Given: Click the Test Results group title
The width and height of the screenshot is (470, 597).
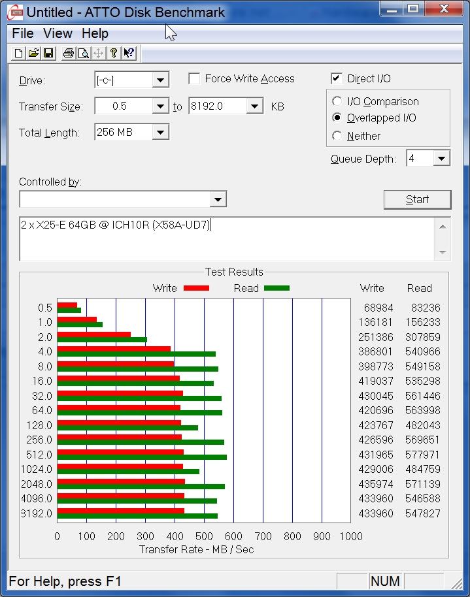Looking at the screenshot, I should [x=234, y=272].
